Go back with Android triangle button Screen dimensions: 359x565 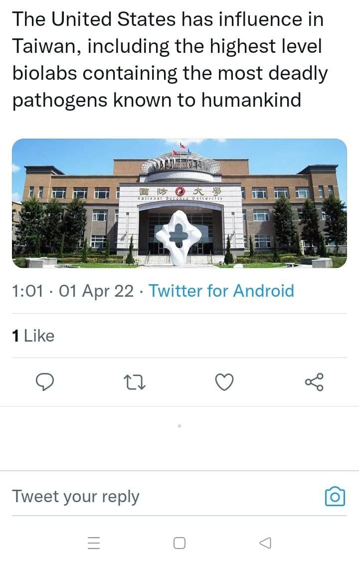tap(265, 543)
